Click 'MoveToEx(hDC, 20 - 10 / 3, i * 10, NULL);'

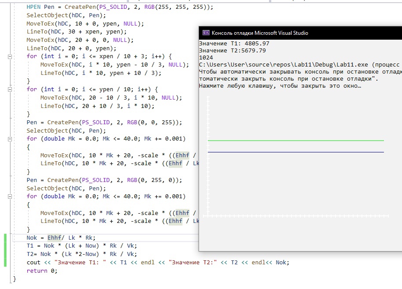point(111,98)
